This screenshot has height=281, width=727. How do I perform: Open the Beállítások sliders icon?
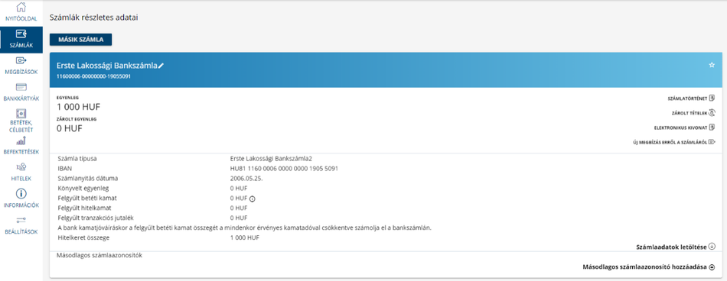click(21, 221)
